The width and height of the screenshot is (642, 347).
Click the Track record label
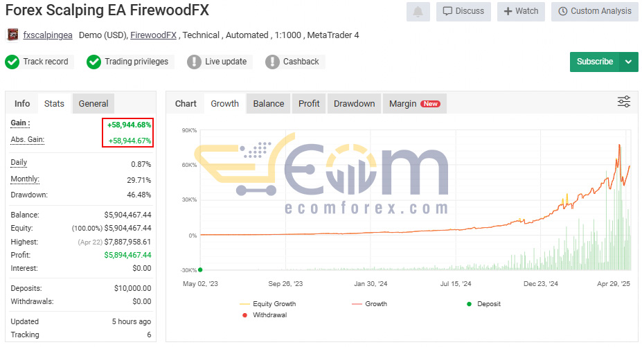pyautogui.click(x=46, y=62)
